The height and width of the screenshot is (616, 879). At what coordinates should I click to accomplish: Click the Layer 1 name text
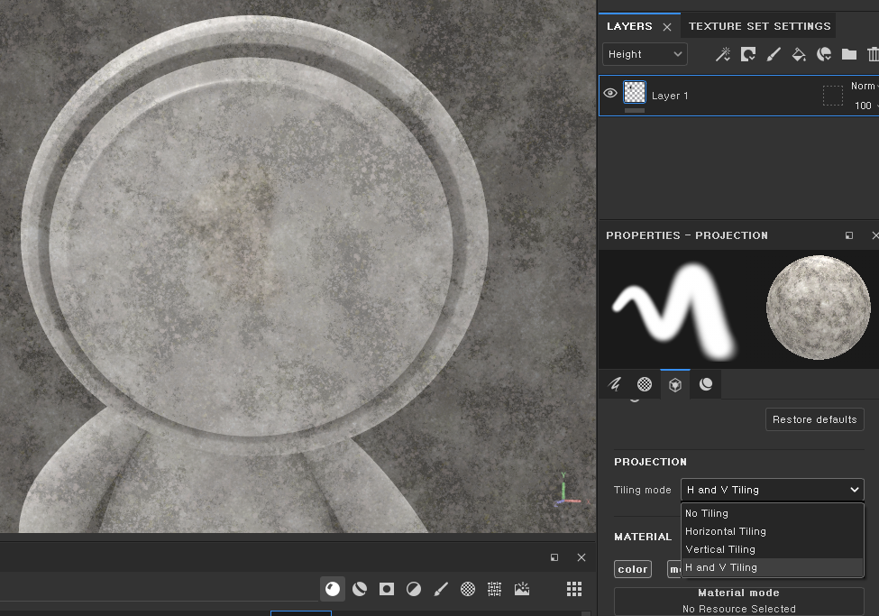(670, 96)
